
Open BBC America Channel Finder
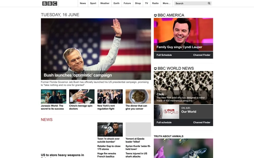pos(202,55)
